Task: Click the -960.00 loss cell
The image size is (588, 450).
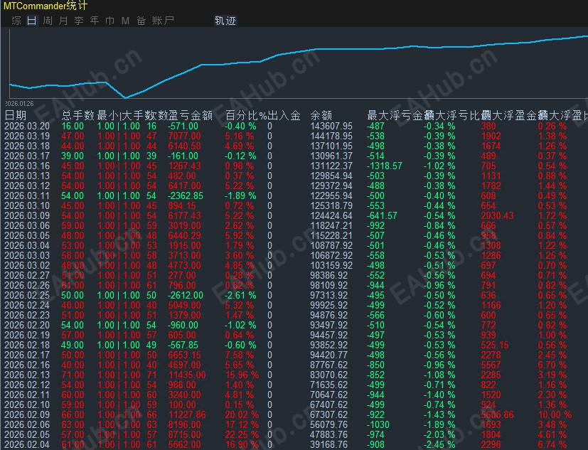Action: 183,325
